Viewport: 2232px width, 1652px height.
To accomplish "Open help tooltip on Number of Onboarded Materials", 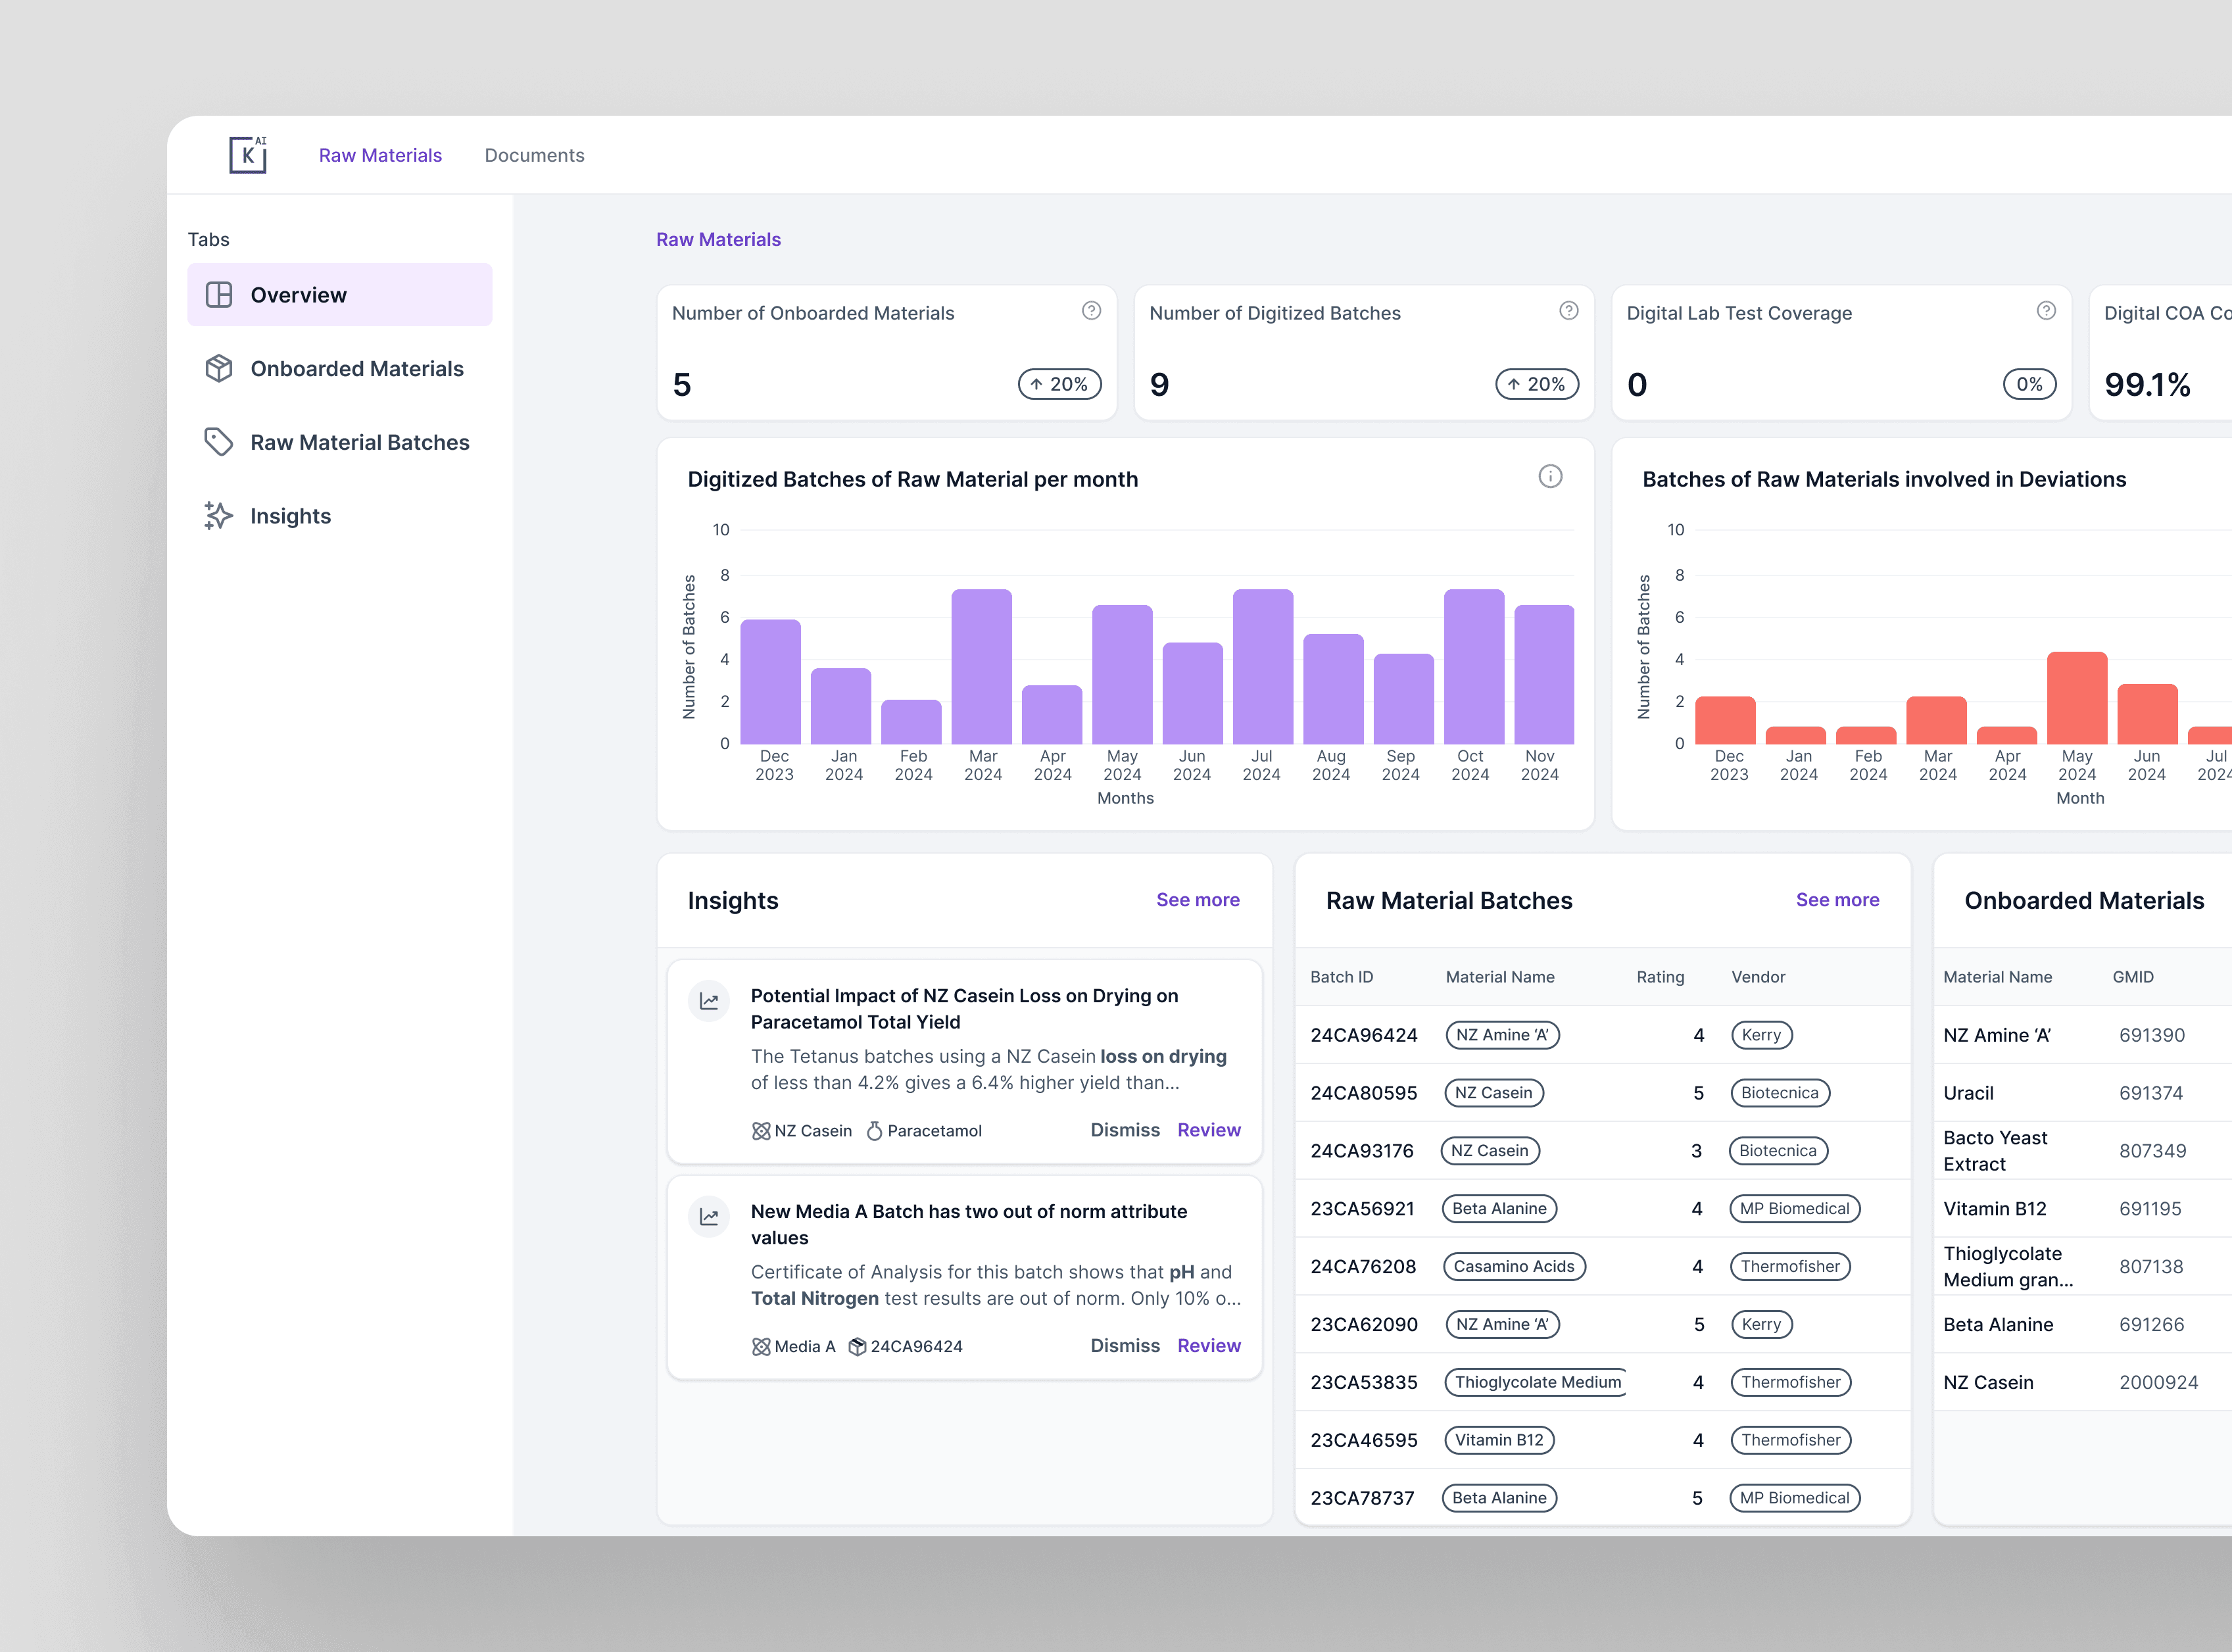I will coord(1091,311).
